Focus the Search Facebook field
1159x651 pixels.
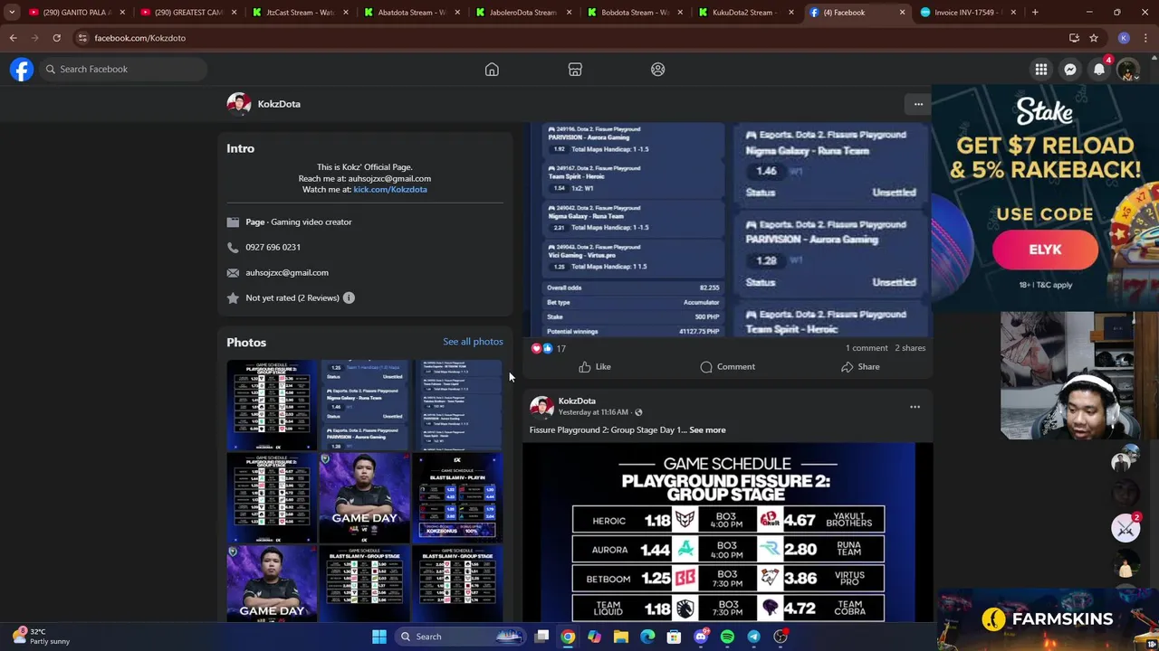tap(123, 69)
